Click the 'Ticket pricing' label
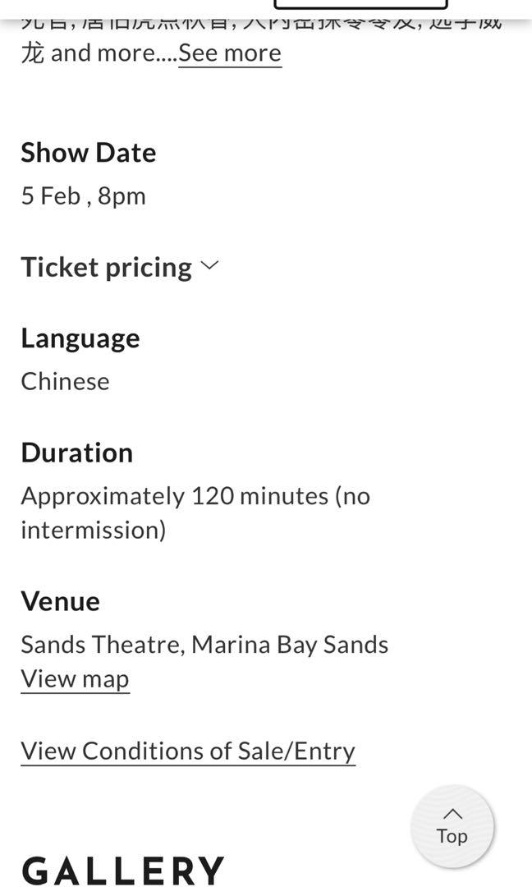532x887 pixels. [x=106, y=267]
